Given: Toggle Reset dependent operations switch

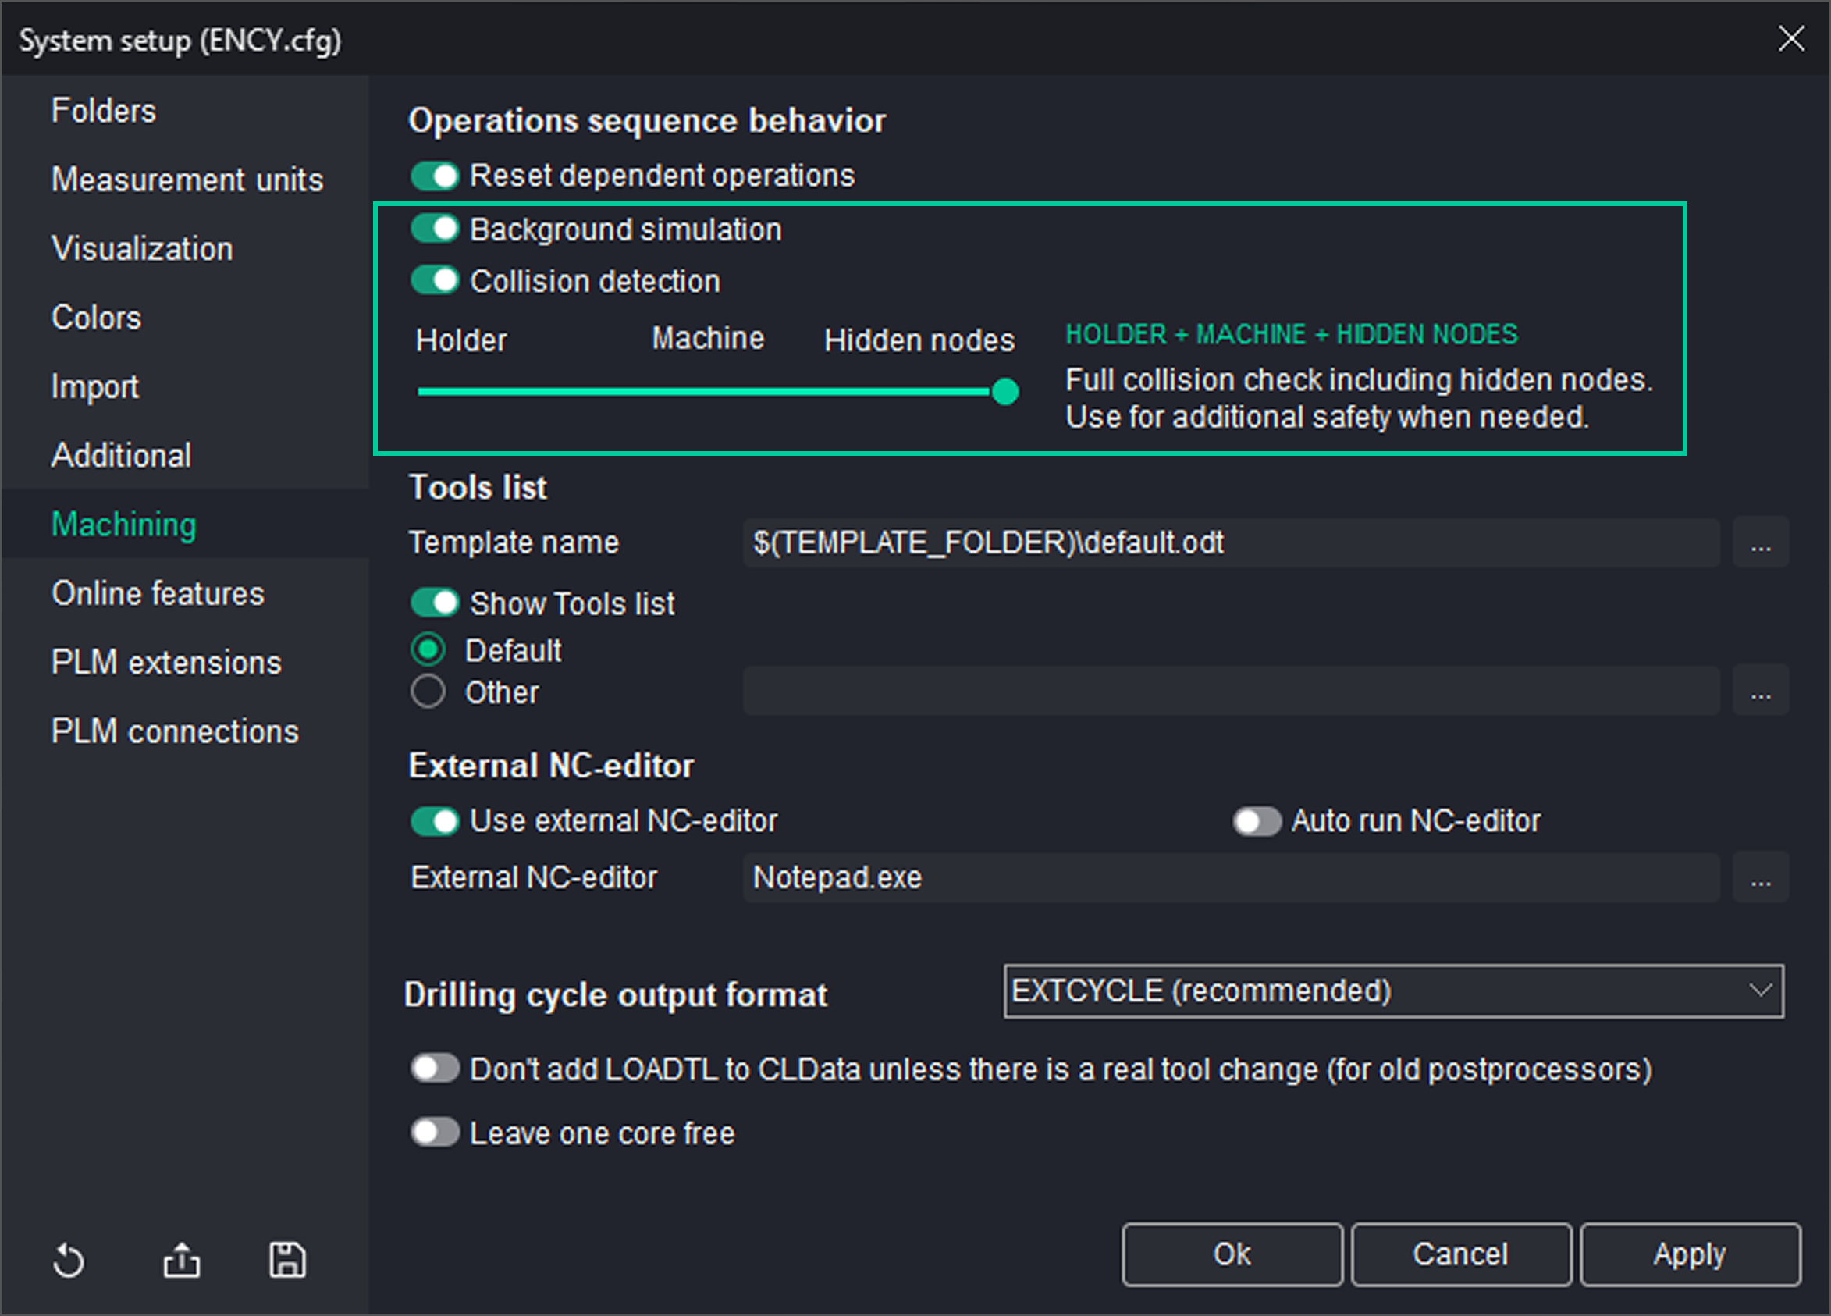Looking at the screenshot, I should [436, 176].
